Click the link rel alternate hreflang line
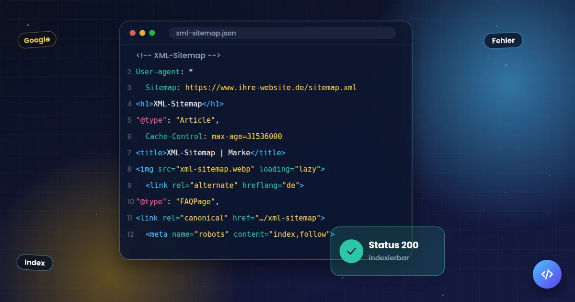The width and height of the screenshot is (575, 302). click(225, 186)
